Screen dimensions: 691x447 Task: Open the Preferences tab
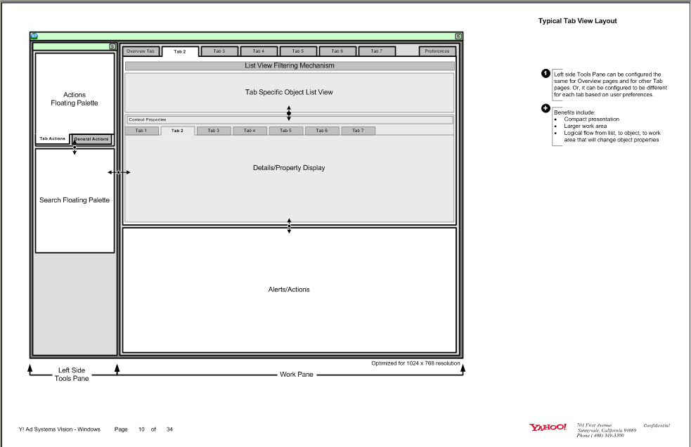[x=437, y=51]
